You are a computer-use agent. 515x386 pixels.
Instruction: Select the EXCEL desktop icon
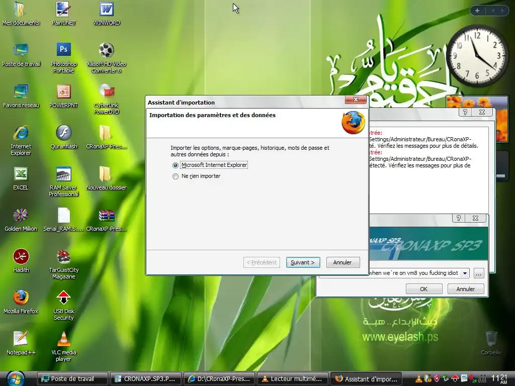pos(21,179)
